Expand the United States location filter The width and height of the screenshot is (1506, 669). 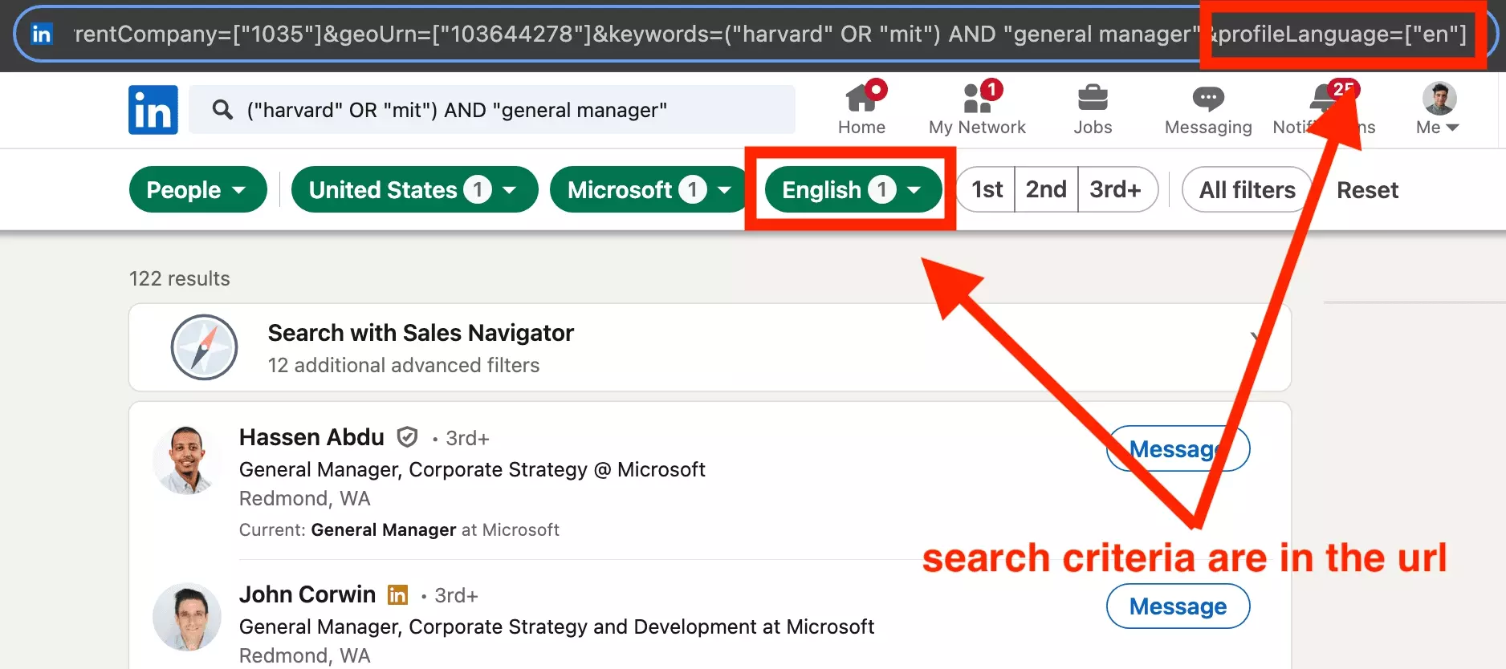[414, 189]
